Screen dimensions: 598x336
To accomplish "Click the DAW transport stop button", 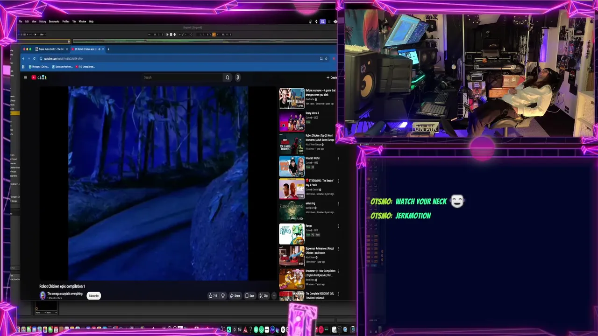I will click(171, 35).
